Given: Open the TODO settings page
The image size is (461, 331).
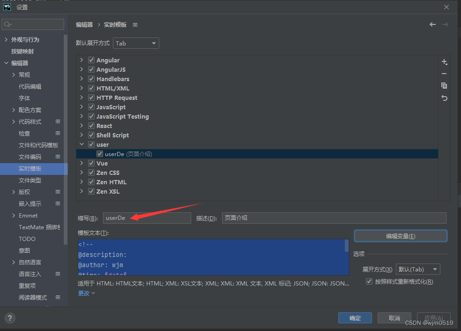Looking at the screenshot, I should (x=27, y=239).
